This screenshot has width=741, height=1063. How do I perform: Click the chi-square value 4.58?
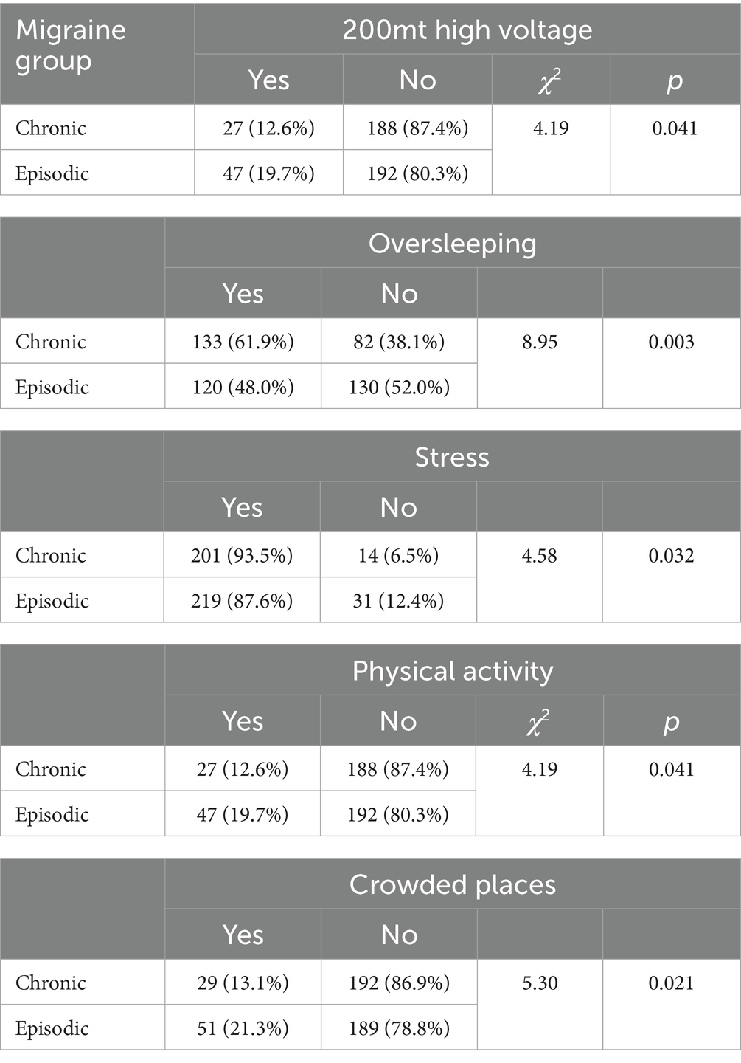point(540,555)
